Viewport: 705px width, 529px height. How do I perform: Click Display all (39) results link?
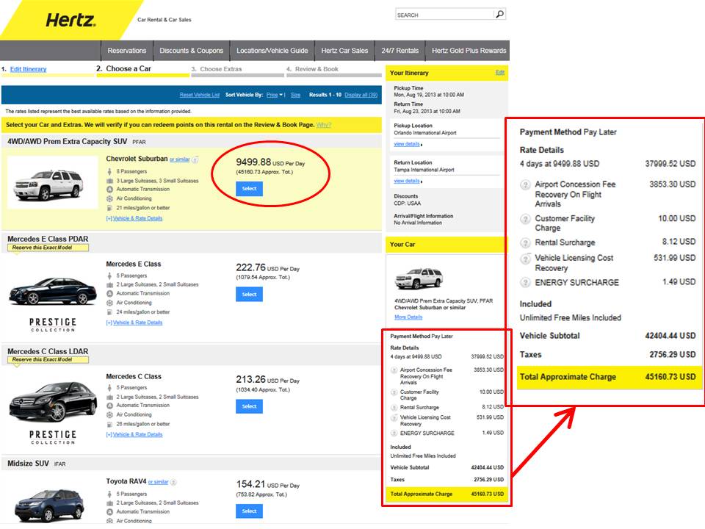coord(361,95)
